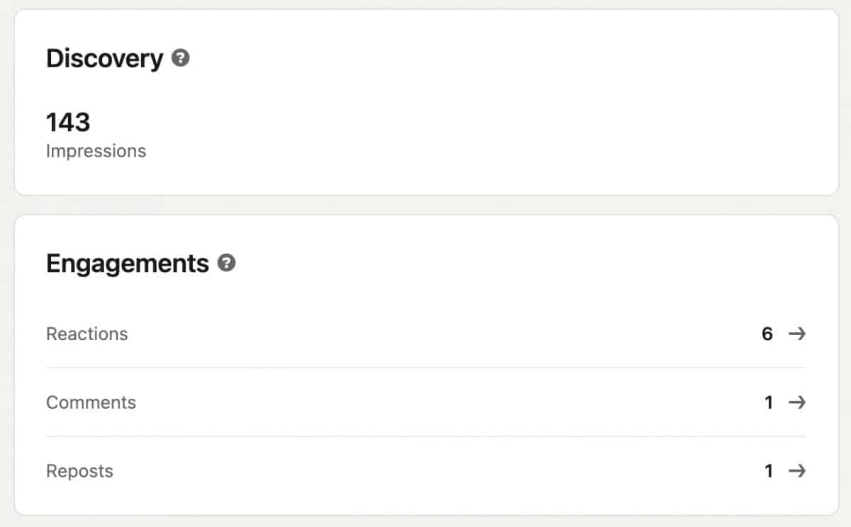
Task: Select the 143 impressions number
Action: [68, 123]
